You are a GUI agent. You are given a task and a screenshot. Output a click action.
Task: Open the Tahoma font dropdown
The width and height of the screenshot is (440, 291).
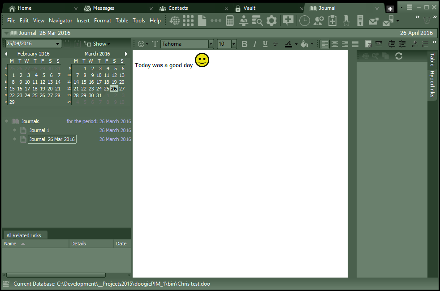[211, 44]
